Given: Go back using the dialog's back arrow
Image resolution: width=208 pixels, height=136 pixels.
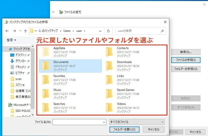Looking at the screenshot, I should [7, 31].
